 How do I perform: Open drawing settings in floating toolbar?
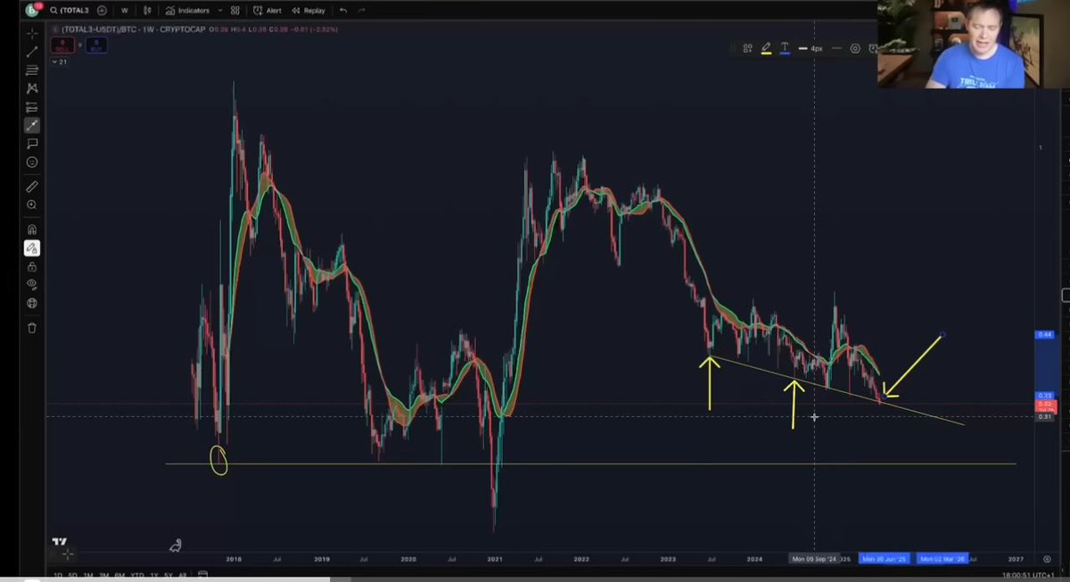click(855, 48)
